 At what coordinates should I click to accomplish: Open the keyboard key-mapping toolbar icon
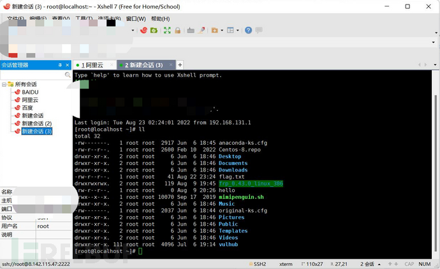[x=191, y=31]
